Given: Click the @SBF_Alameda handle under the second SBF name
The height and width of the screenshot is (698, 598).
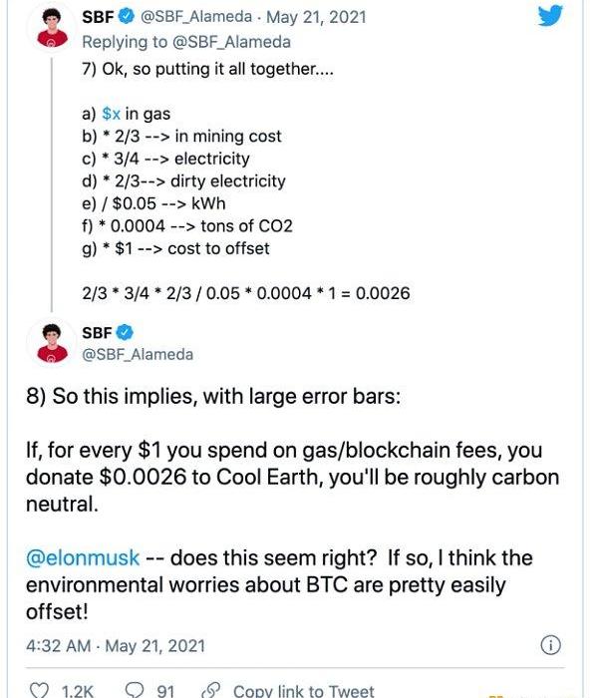Looking at the screenshot, I should pyautogui.click(x=138, y=354).
